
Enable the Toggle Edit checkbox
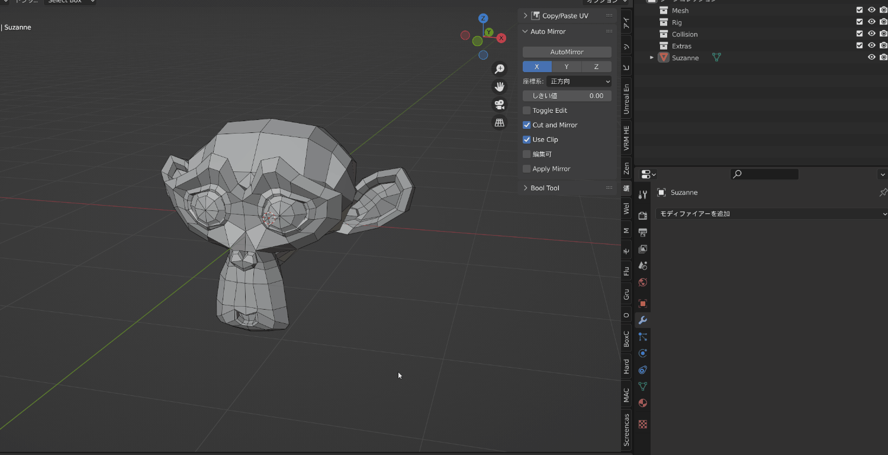tap(526, 110)
